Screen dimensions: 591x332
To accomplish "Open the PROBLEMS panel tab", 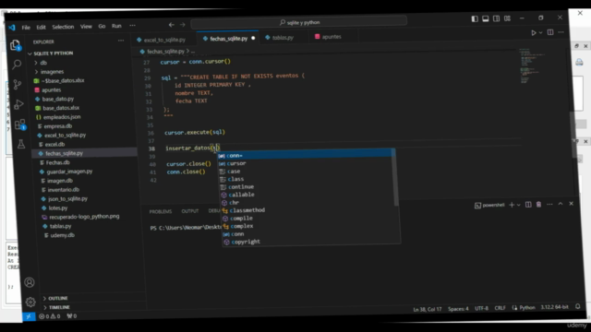I will pyautogui.click(x=160, y=211).
